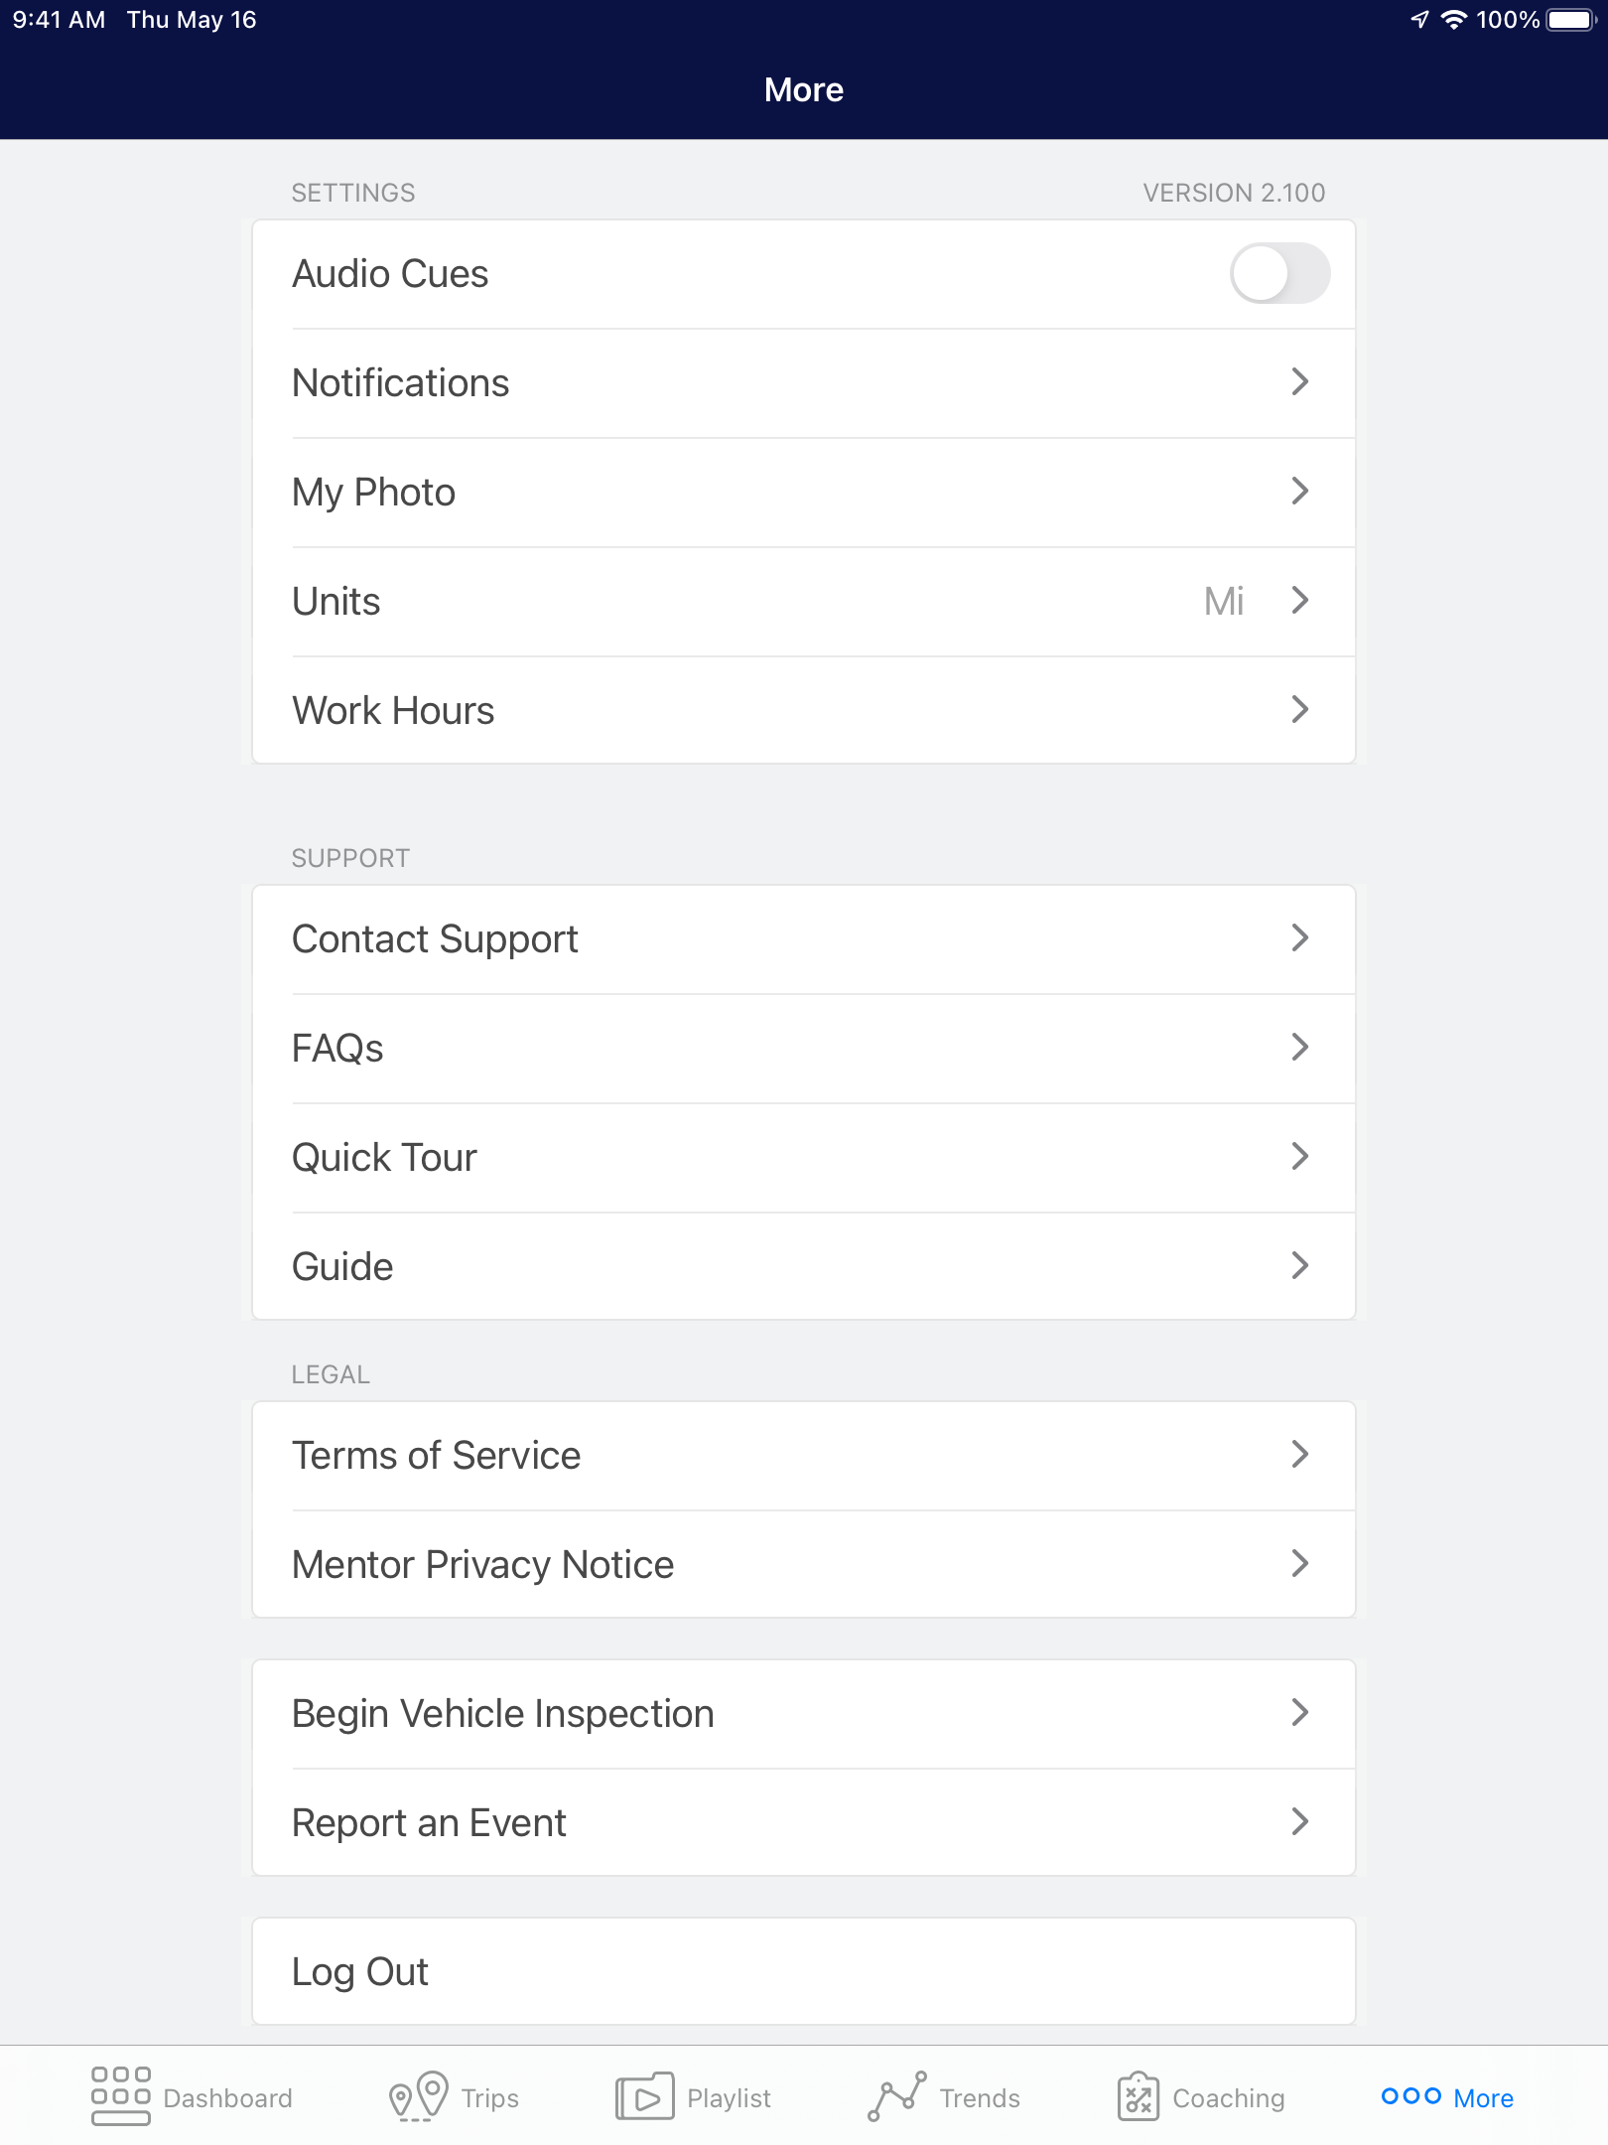Tap the location arrow in status bar
Screen dimensions: 1608x2145
click(1419, 20)
